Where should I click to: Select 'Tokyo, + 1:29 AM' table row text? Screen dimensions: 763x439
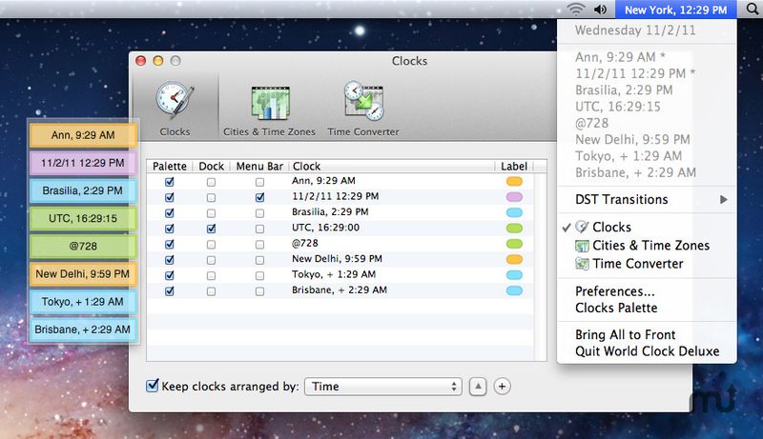pyautogui.click(x=334, y=274)
